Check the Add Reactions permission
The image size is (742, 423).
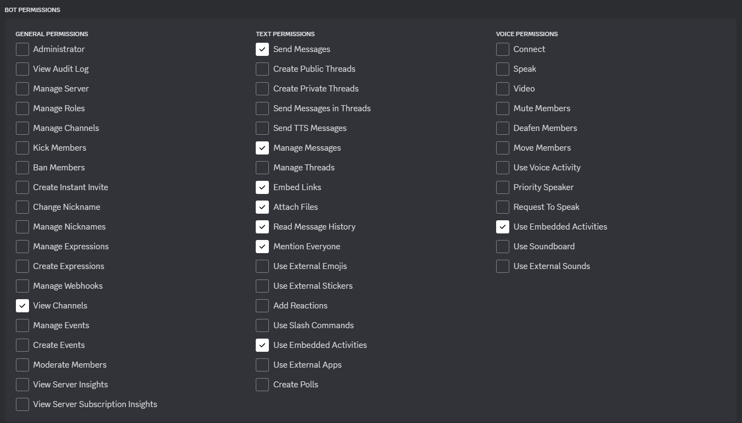coord(262,305)
